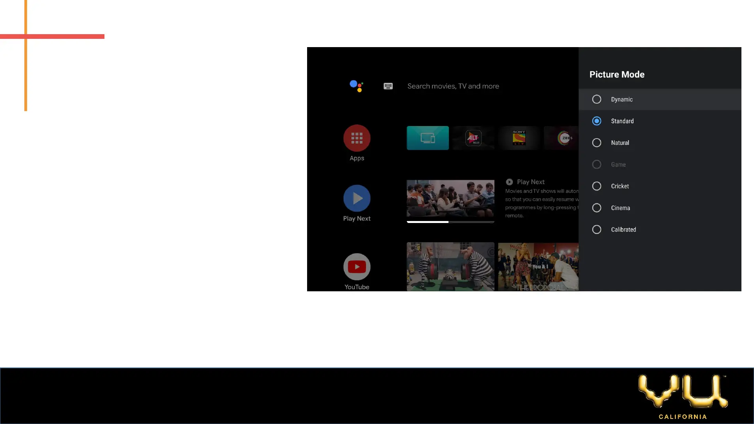Open the red Apps grid icon
This screenshot has height=424, width=754.
[357, 138]
